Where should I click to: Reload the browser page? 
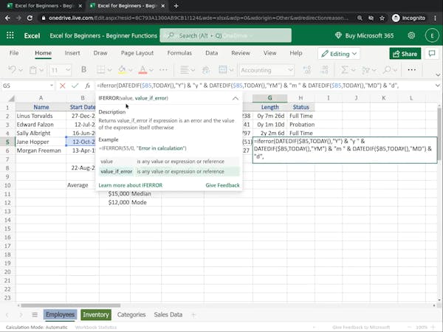pyautogui.click(x=30, y=18)
